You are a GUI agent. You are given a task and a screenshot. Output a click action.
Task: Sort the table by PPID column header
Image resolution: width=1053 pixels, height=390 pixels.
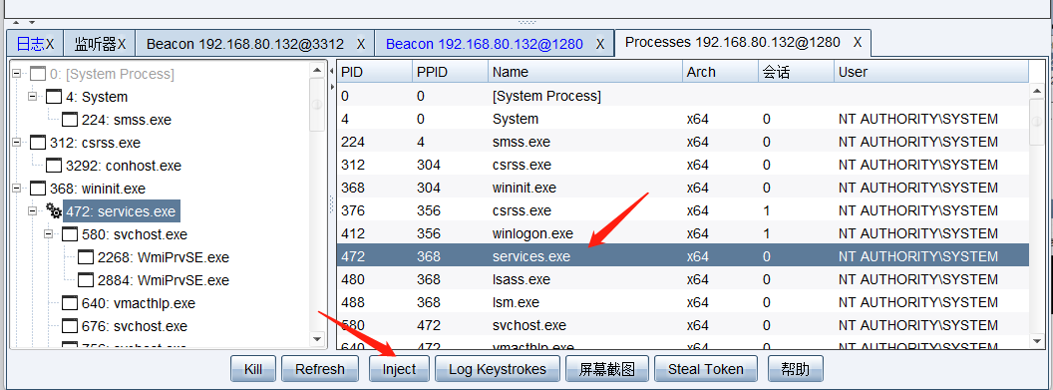point(451,72)
